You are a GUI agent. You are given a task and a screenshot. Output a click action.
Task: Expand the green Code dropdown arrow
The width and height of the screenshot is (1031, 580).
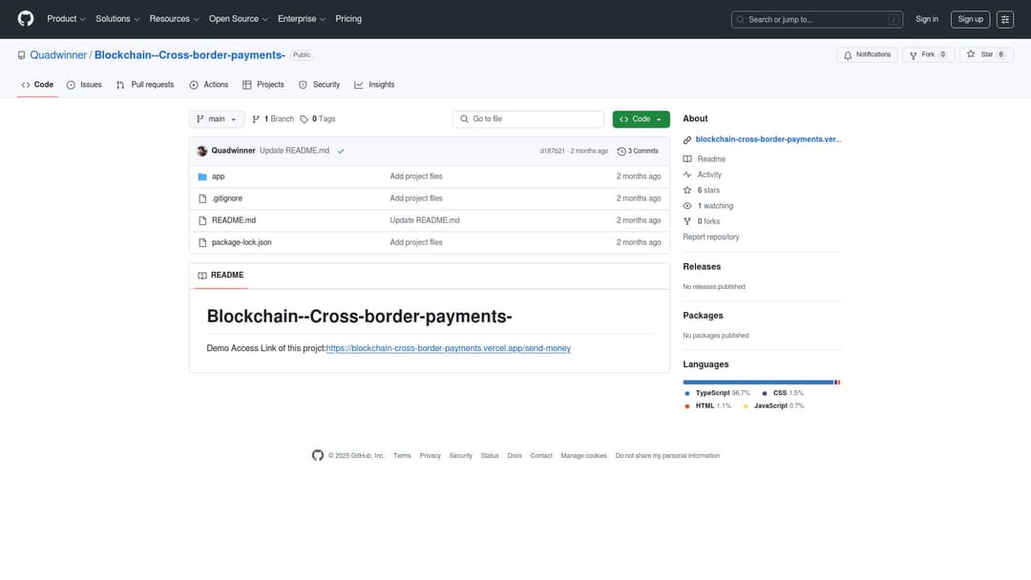click(658, 118)
